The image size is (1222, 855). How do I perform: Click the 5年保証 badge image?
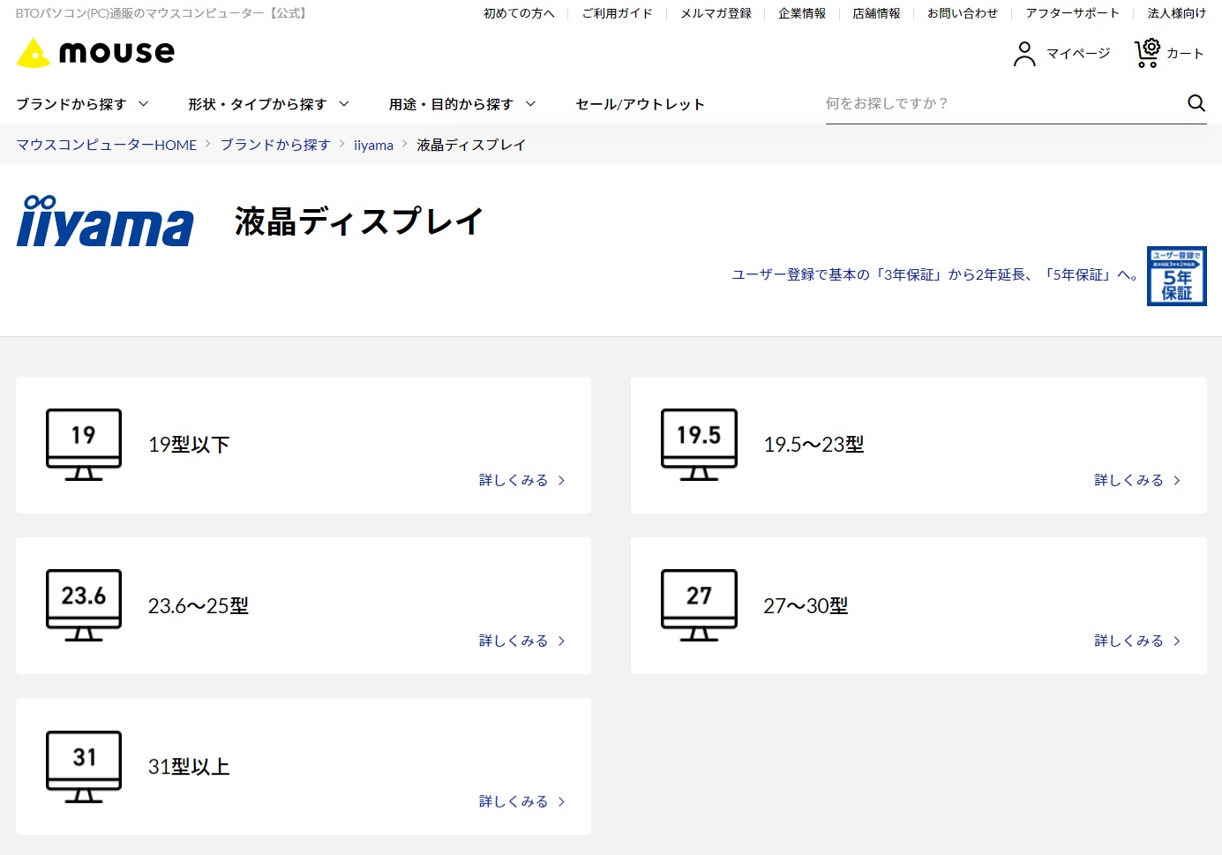(x=1177, y=276)
